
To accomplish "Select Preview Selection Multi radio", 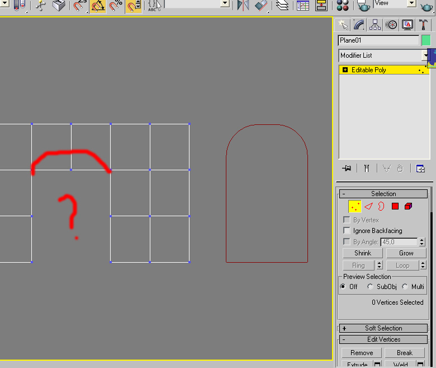I will point(405,286).
